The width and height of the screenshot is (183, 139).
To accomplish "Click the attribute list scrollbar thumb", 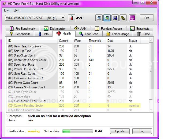I will [x=151, y=71].
